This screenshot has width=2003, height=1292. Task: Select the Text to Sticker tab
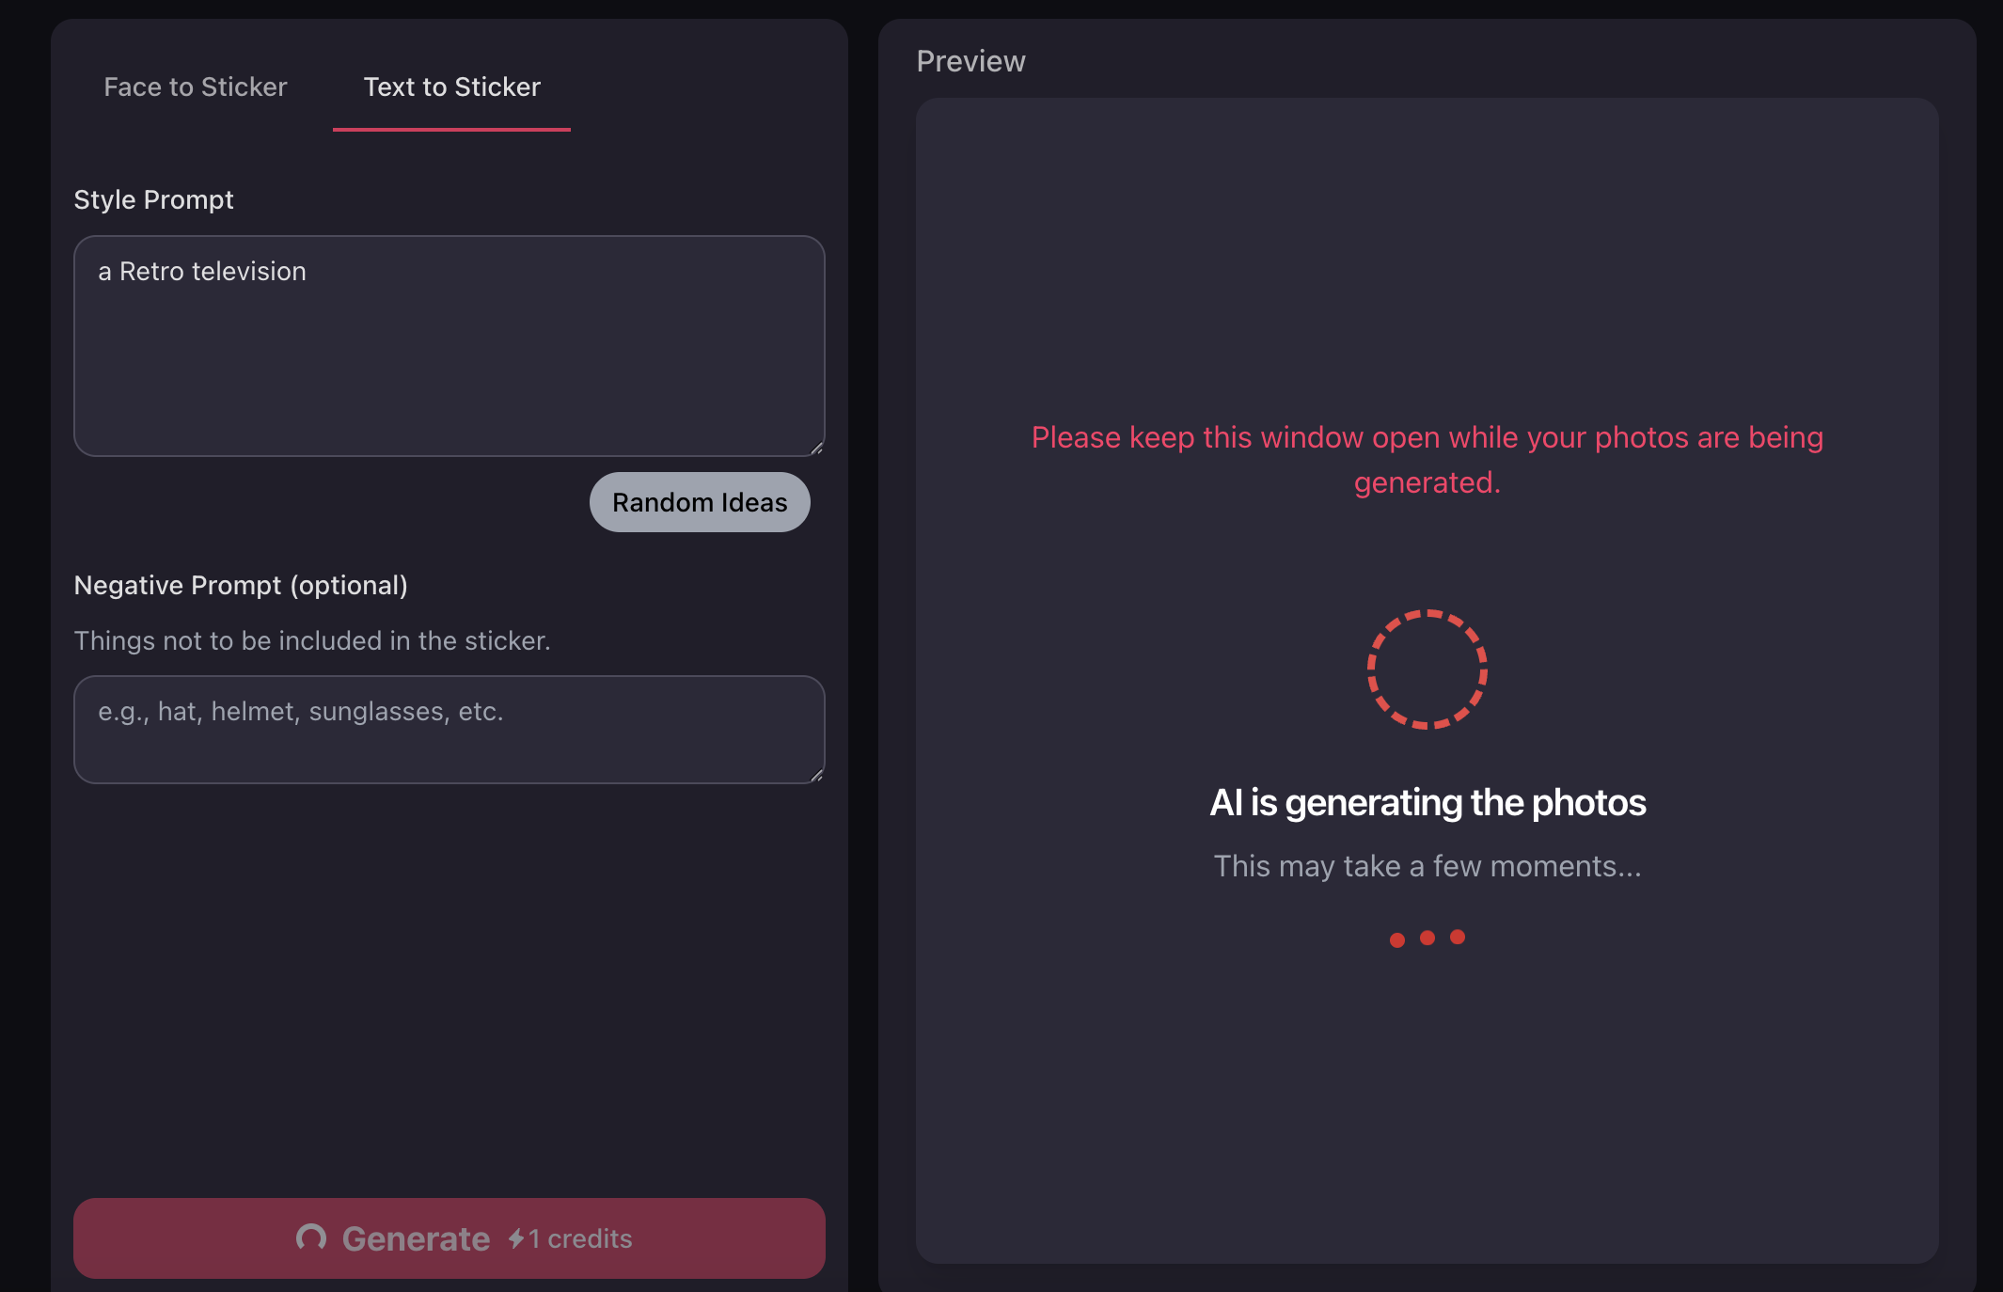451,87
